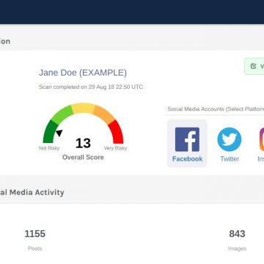Click the 1155 Posts count
This screenshot has height=264, width=264.
(x=35, y=234)
